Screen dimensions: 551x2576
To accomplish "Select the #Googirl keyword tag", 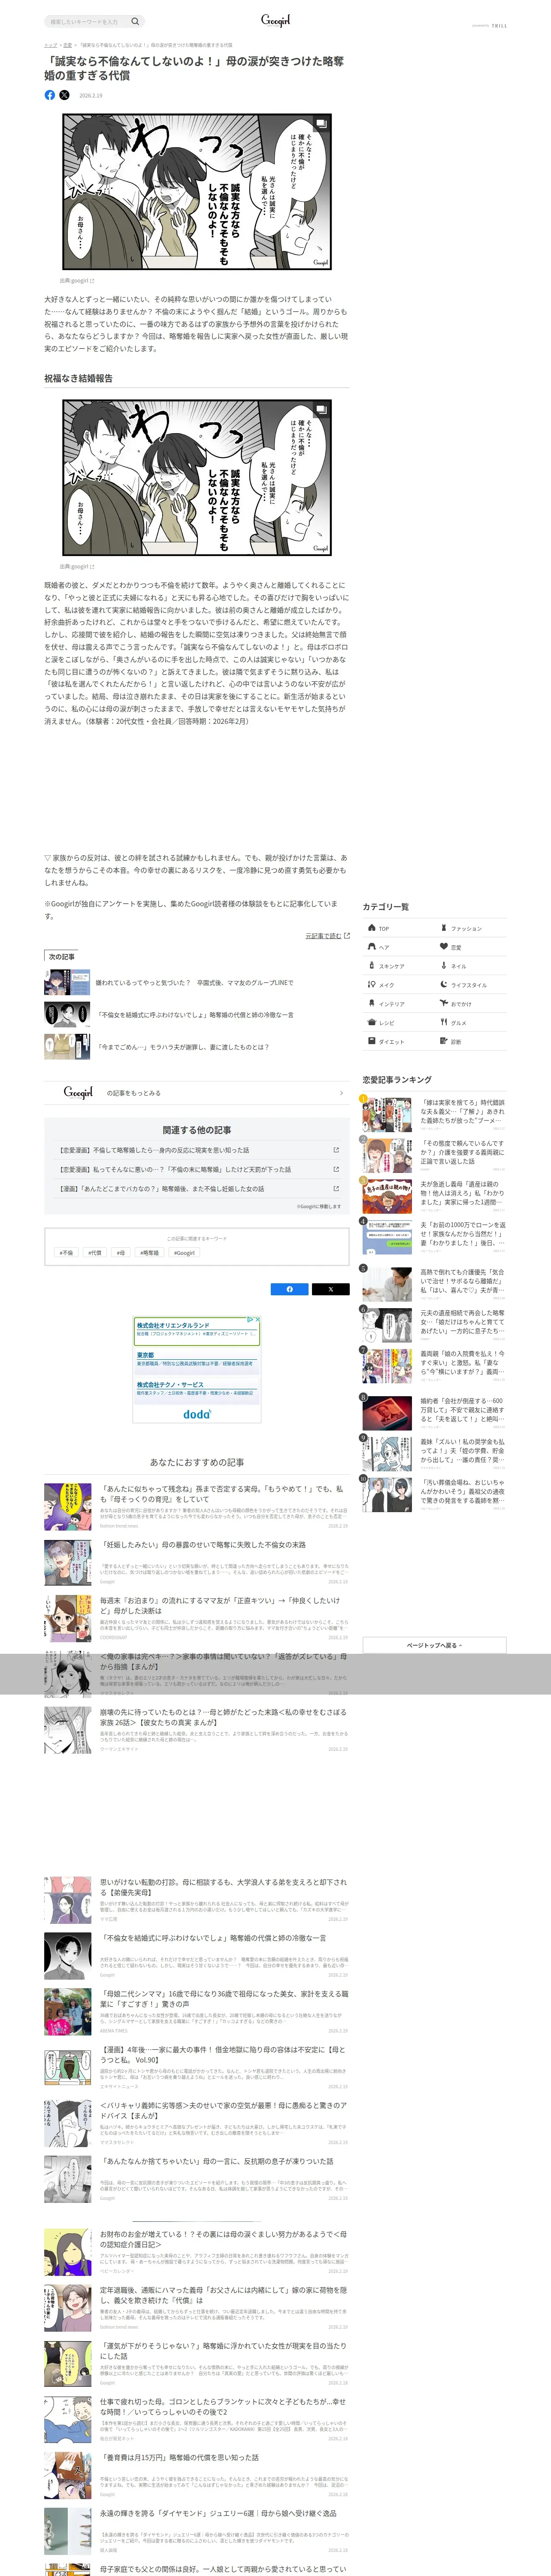I will tap(185, 1252).
